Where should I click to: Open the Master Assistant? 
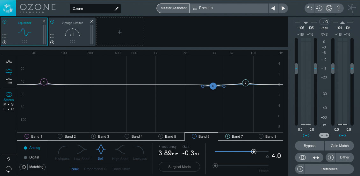click(x=173, y=8)
